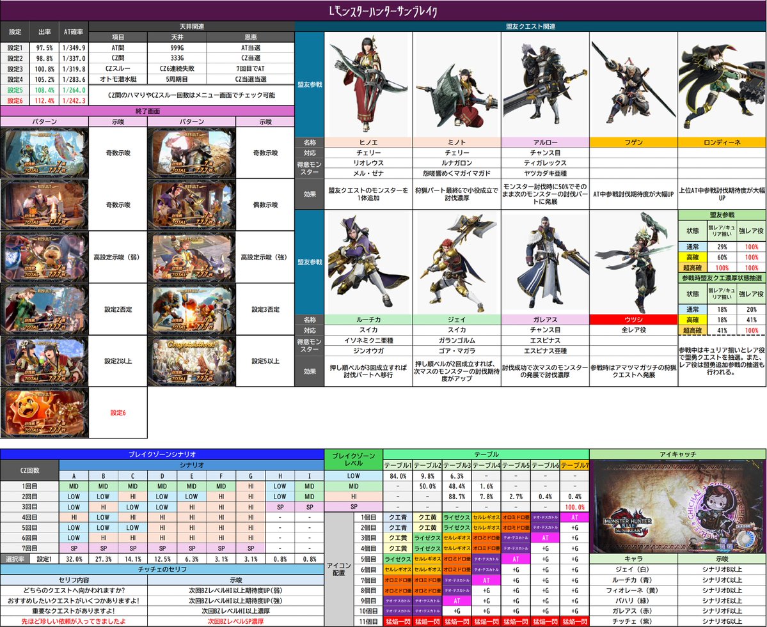Select the ジェイ character portrait
Screen dimensions: 767x627
click(x=457, y=262)
